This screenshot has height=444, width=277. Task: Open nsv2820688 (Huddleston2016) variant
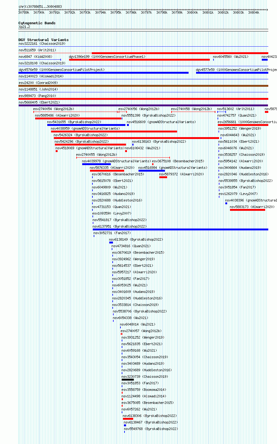(x=117, y=201)
